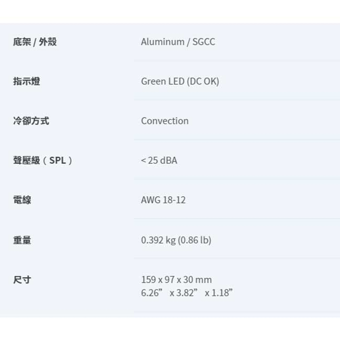
Task: Click the SGCC word in first row
Action: [x=204, y=42]
